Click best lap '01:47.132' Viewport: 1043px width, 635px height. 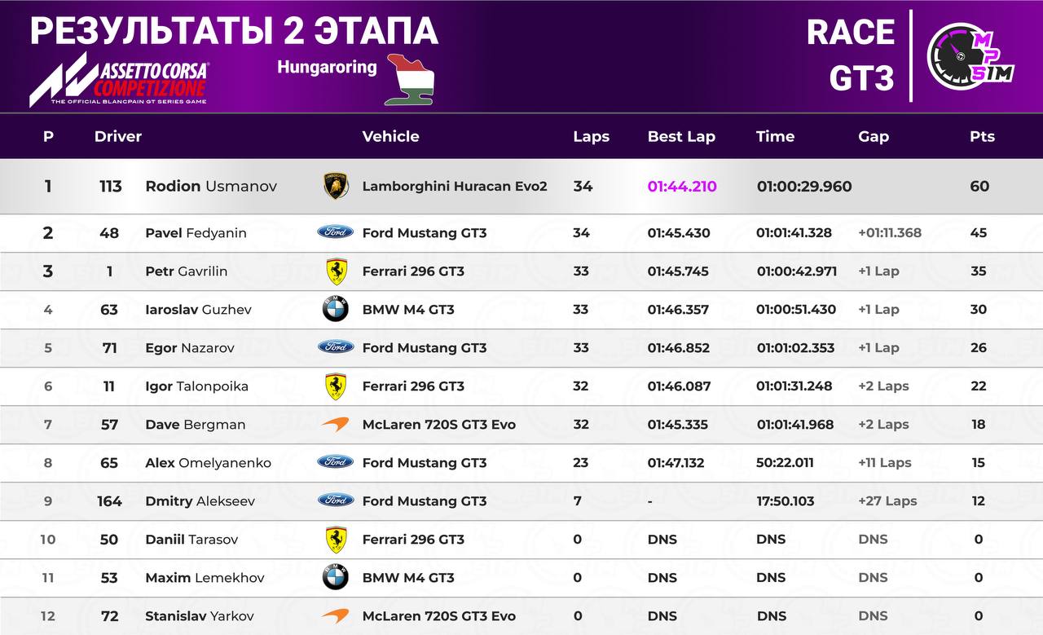click(x=678, y=463)
